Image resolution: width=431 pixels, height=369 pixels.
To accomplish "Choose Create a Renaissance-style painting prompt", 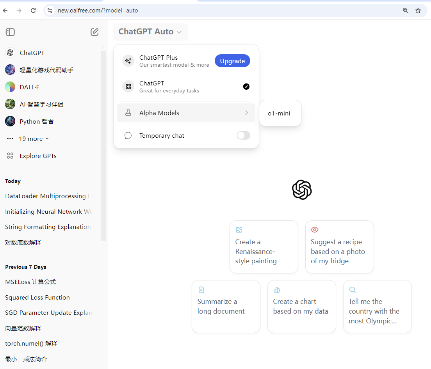I will (x=264, y=247).
